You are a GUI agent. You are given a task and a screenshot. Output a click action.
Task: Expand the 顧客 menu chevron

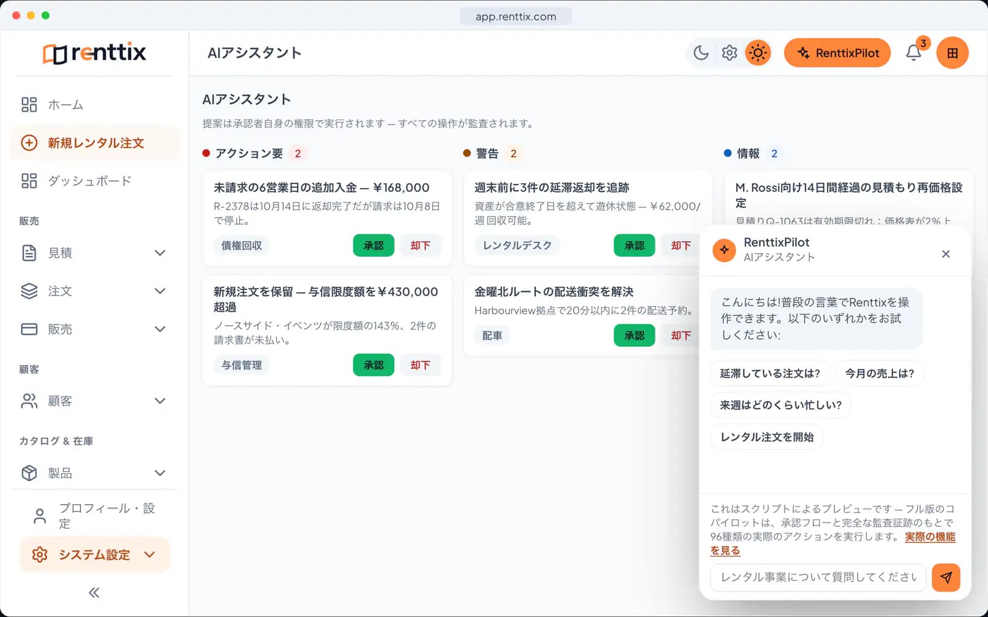(x=160, y=401)
